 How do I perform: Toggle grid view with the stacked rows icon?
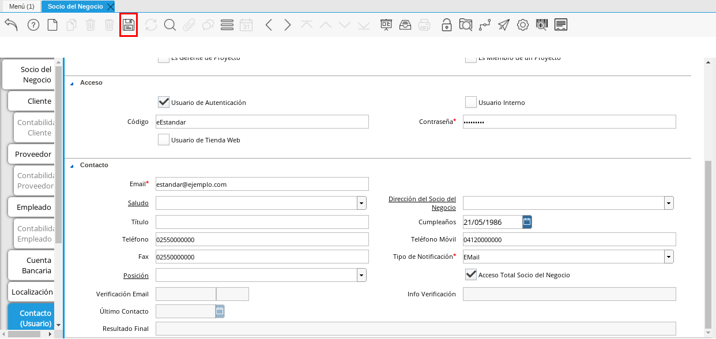[x=227, y=25]
